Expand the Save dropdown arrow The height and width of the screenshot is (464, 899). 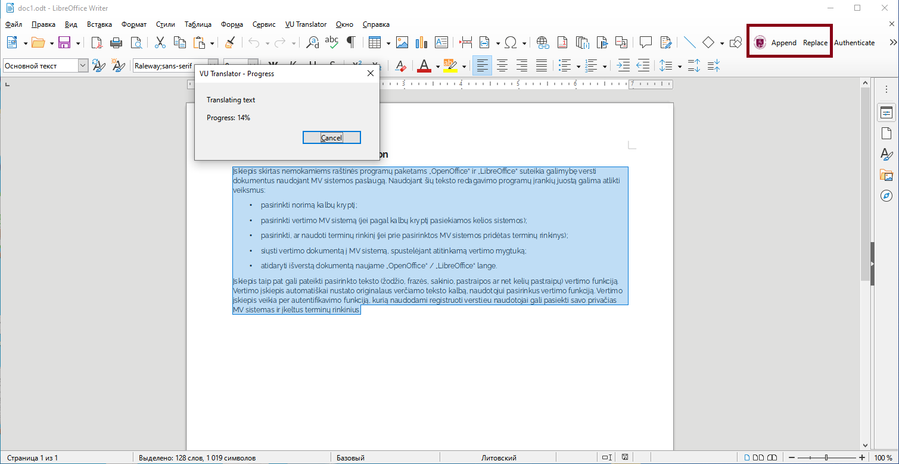pos(77,43)
